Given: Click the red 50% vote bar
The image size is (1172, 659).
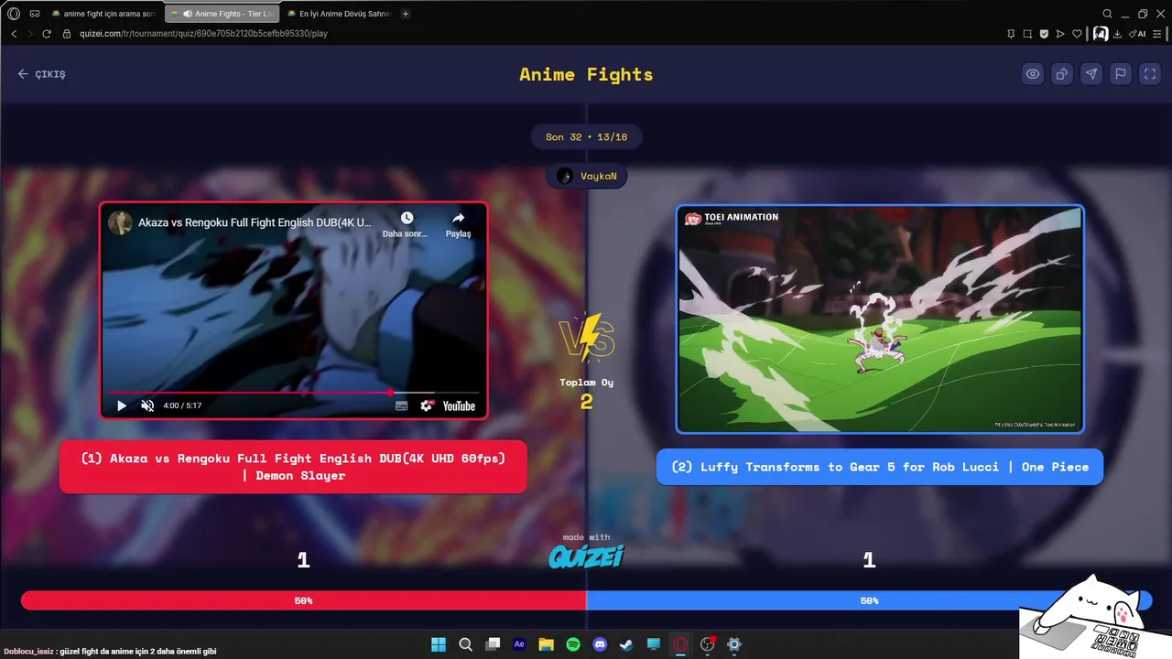Looking at the screenshot, I should click(303, 600).
